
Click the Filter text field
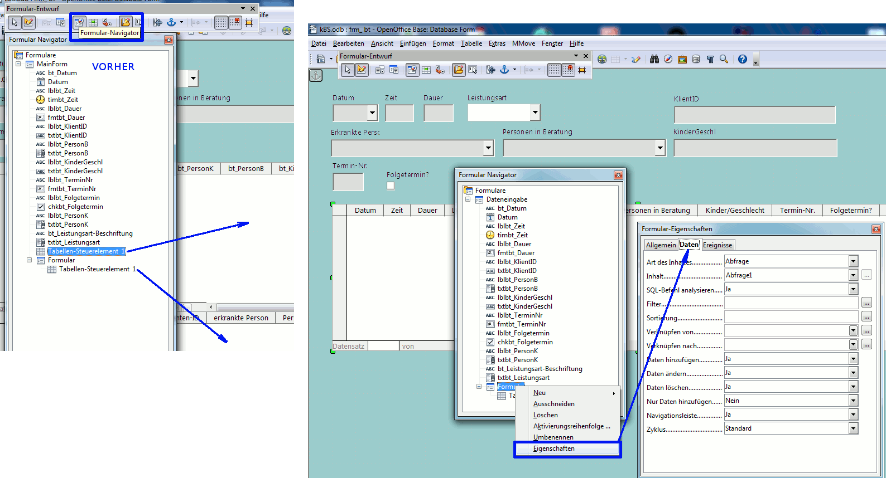click(x=791, y=303)
